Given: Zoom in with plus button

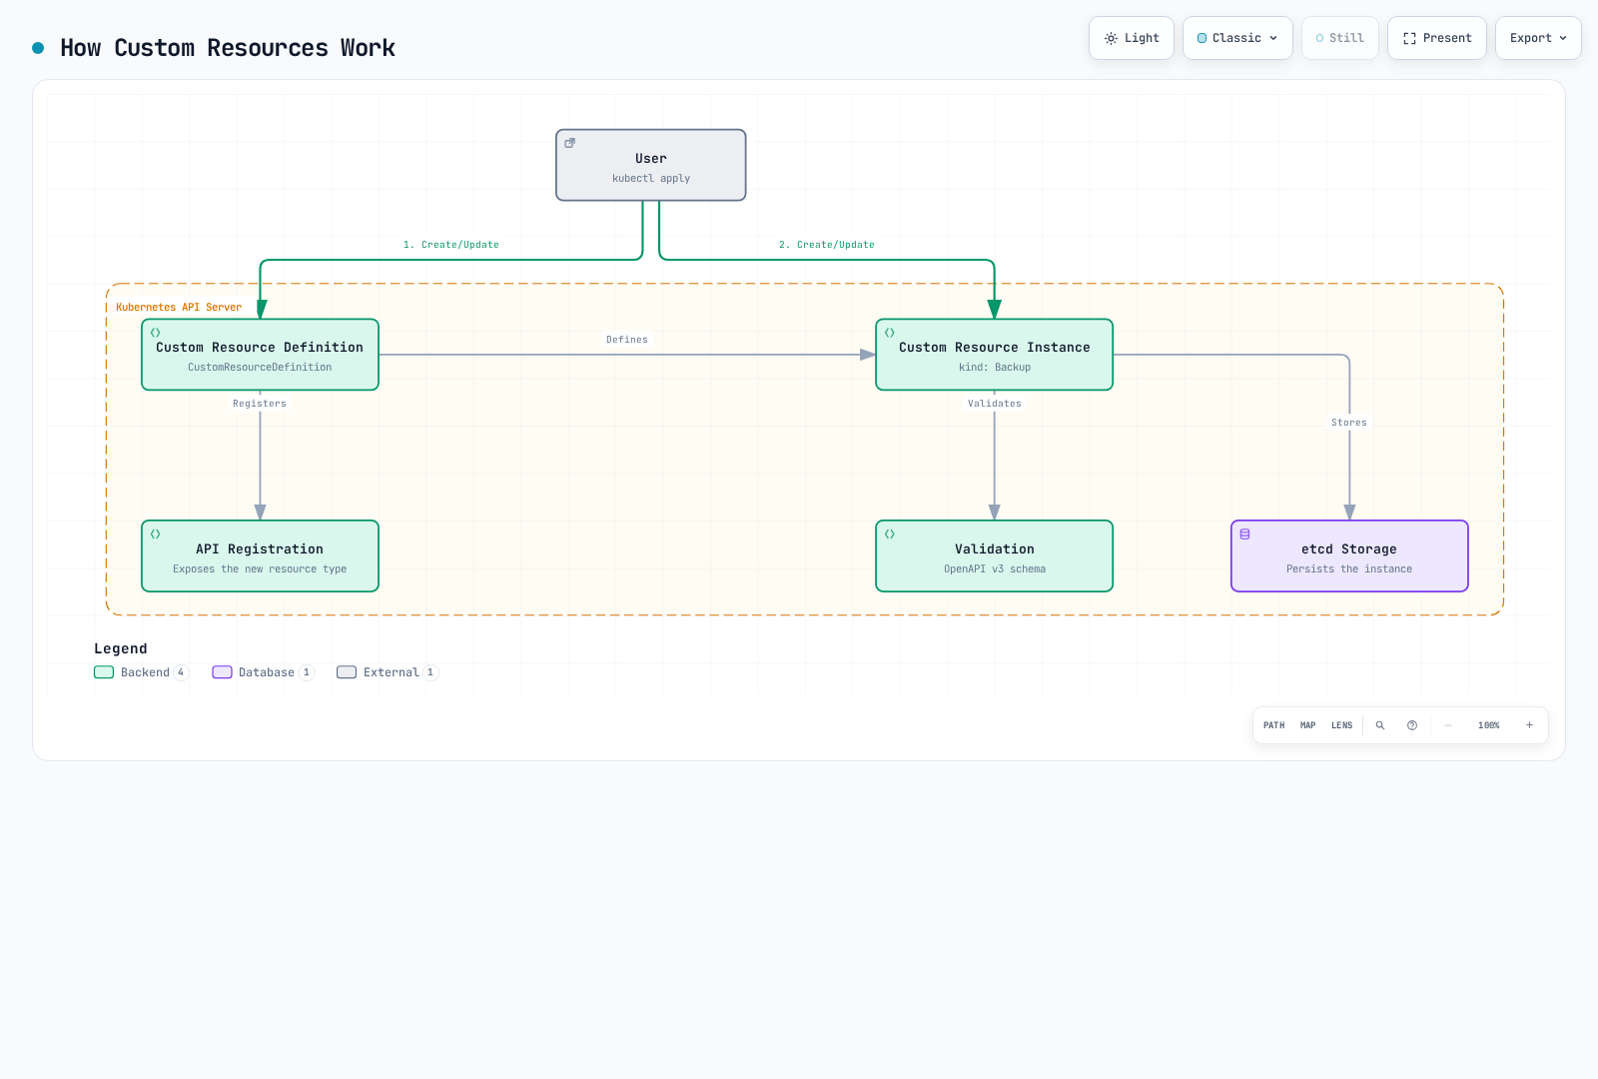Looking at the screenshot, I should [1529, 725].
